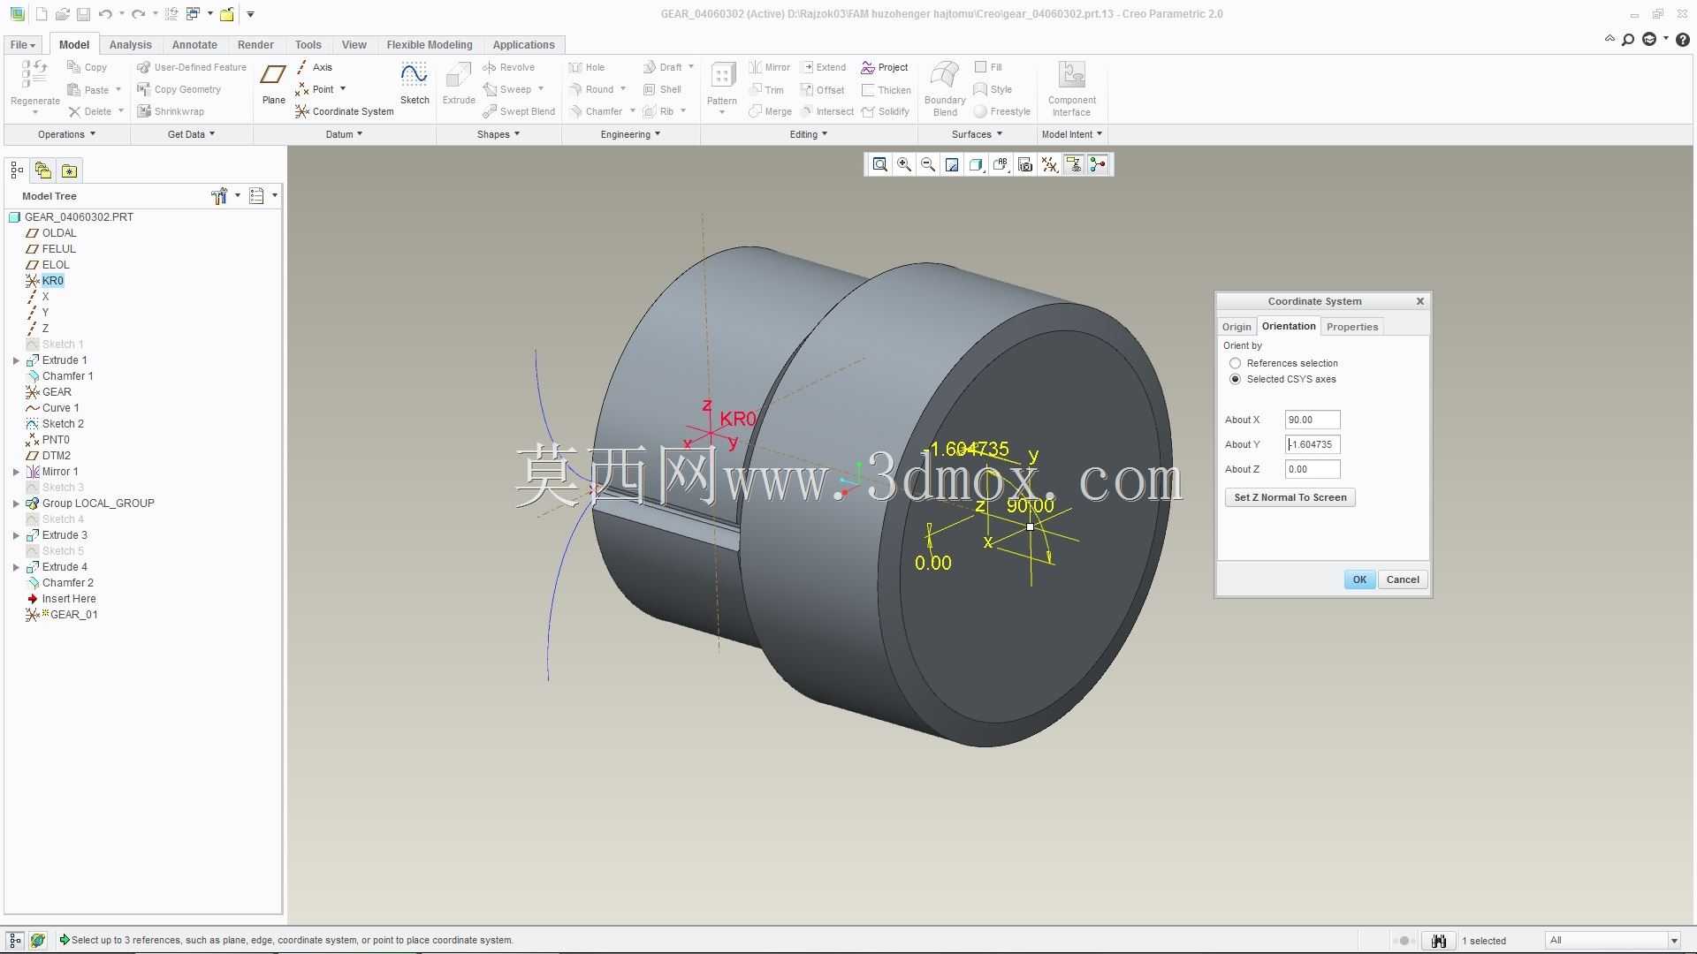The width and height of the screenshot is (1697, 954).
Task: Click the About X input field
Action: pyautogui.click(x=1313, y=420)
